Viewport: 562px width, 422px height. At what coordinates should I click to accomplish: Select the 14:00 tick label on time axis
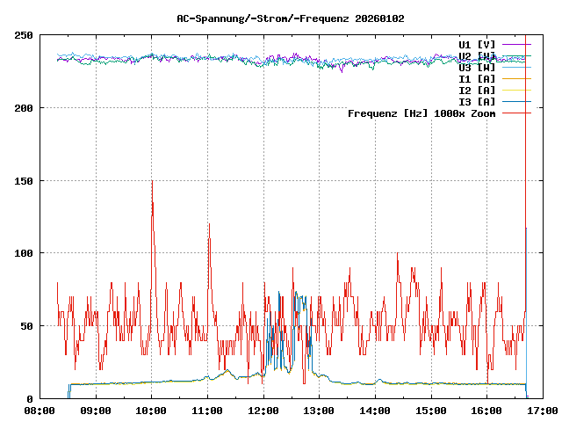pos(375,411)
